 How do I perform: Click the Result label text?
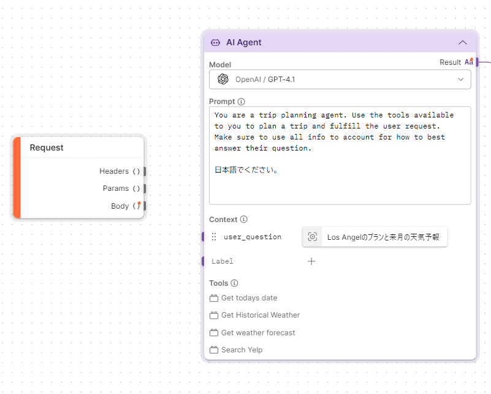click(x=451, y=62)
